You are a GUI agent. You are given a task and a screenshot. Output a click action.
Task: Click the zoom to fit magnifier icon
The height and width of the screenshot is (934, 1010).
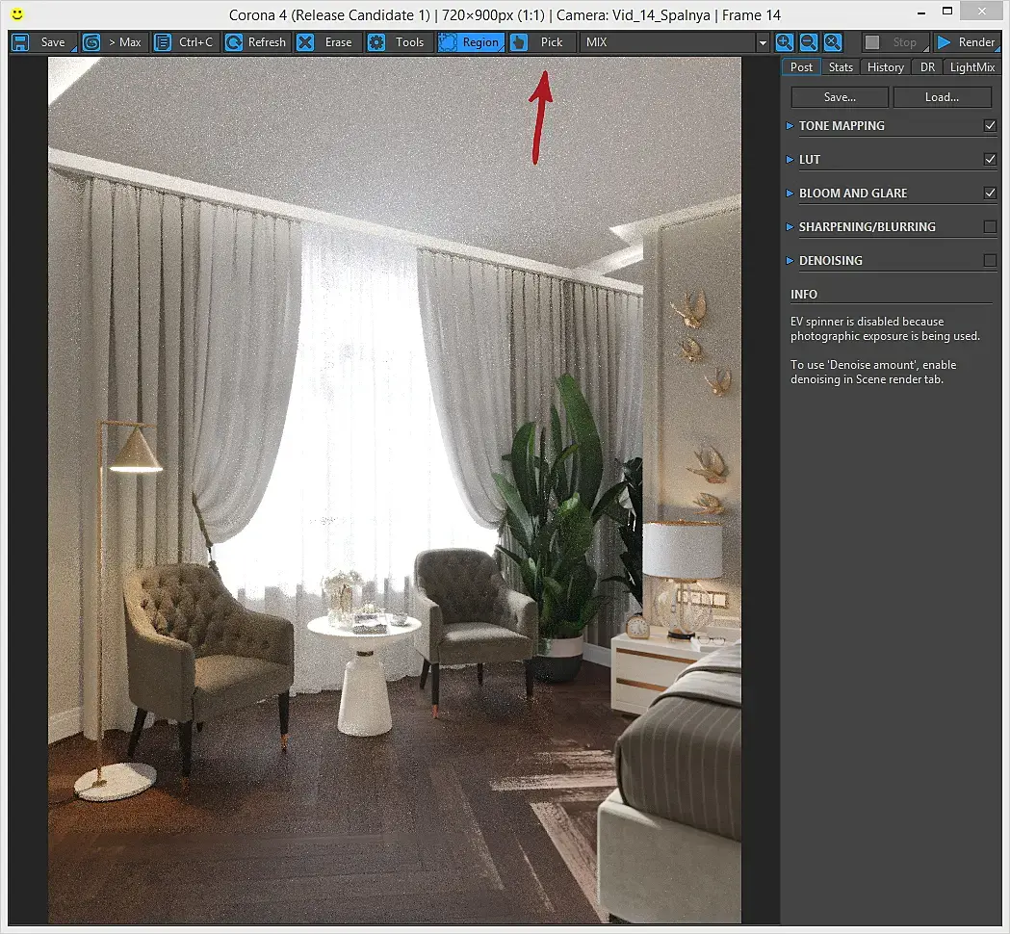pos(833,42)
